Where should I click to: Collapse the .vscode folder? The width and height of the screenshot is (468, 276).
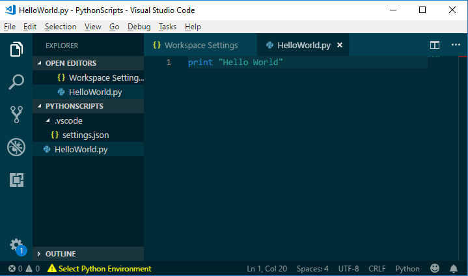pyautogui.click(x=48, y=120)
